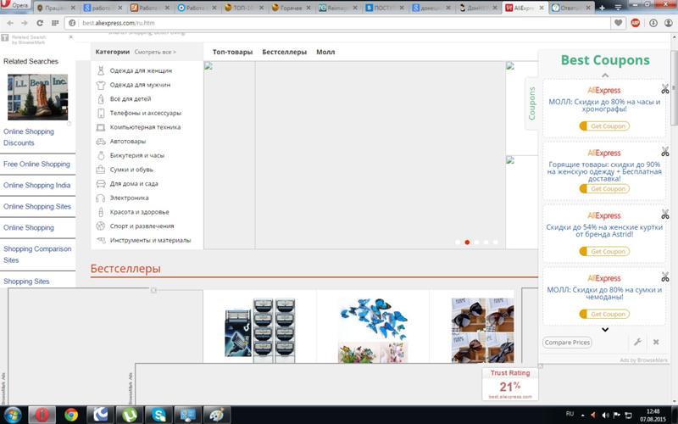This screenshot has height=424, width=678.
Task: Open the Opera main menu button
Action: pos(15,5)
